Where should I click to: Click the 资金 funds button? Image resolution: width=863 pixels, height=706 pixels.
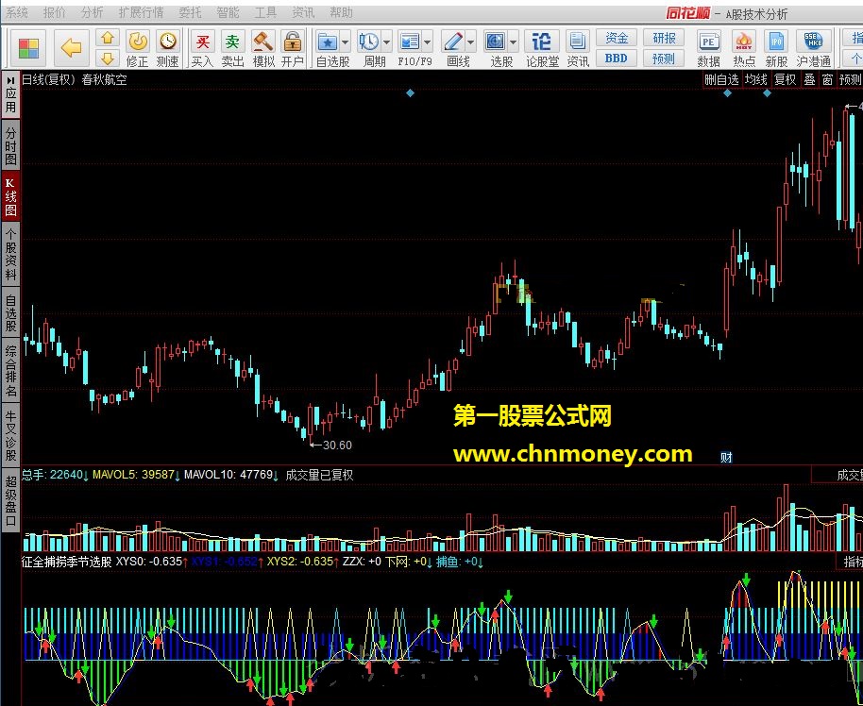(617, 38)
